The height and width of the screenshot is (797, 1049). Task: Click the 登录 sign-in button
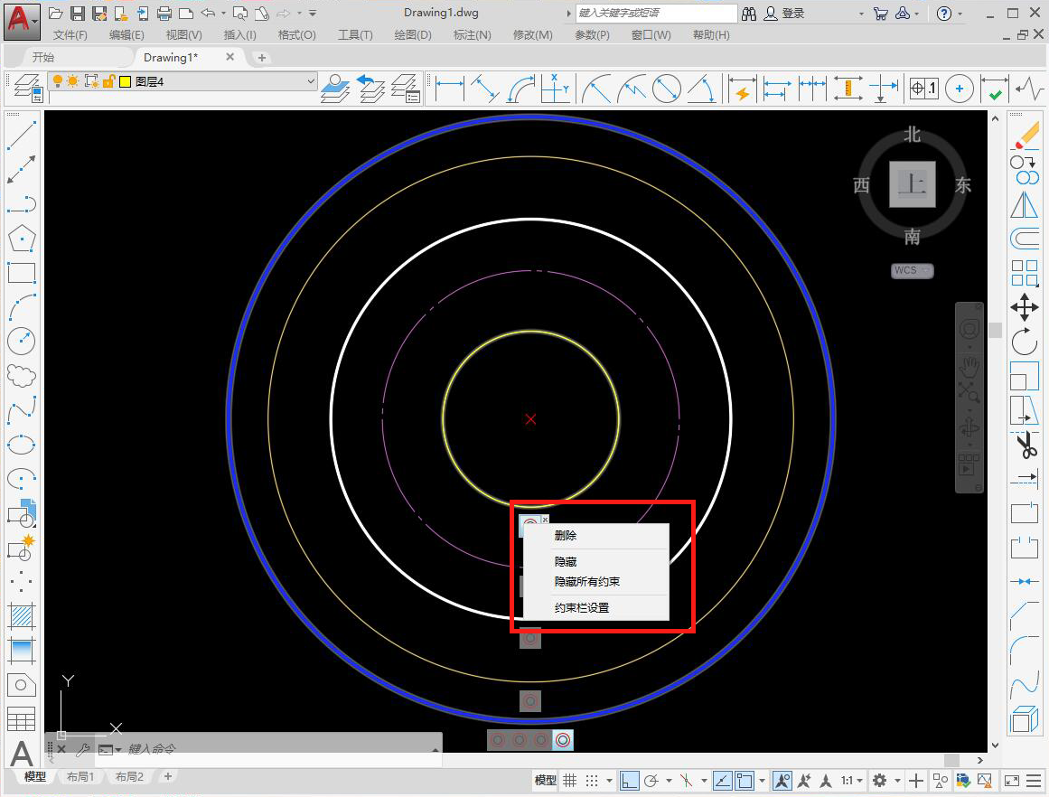(x=784, y=14)
